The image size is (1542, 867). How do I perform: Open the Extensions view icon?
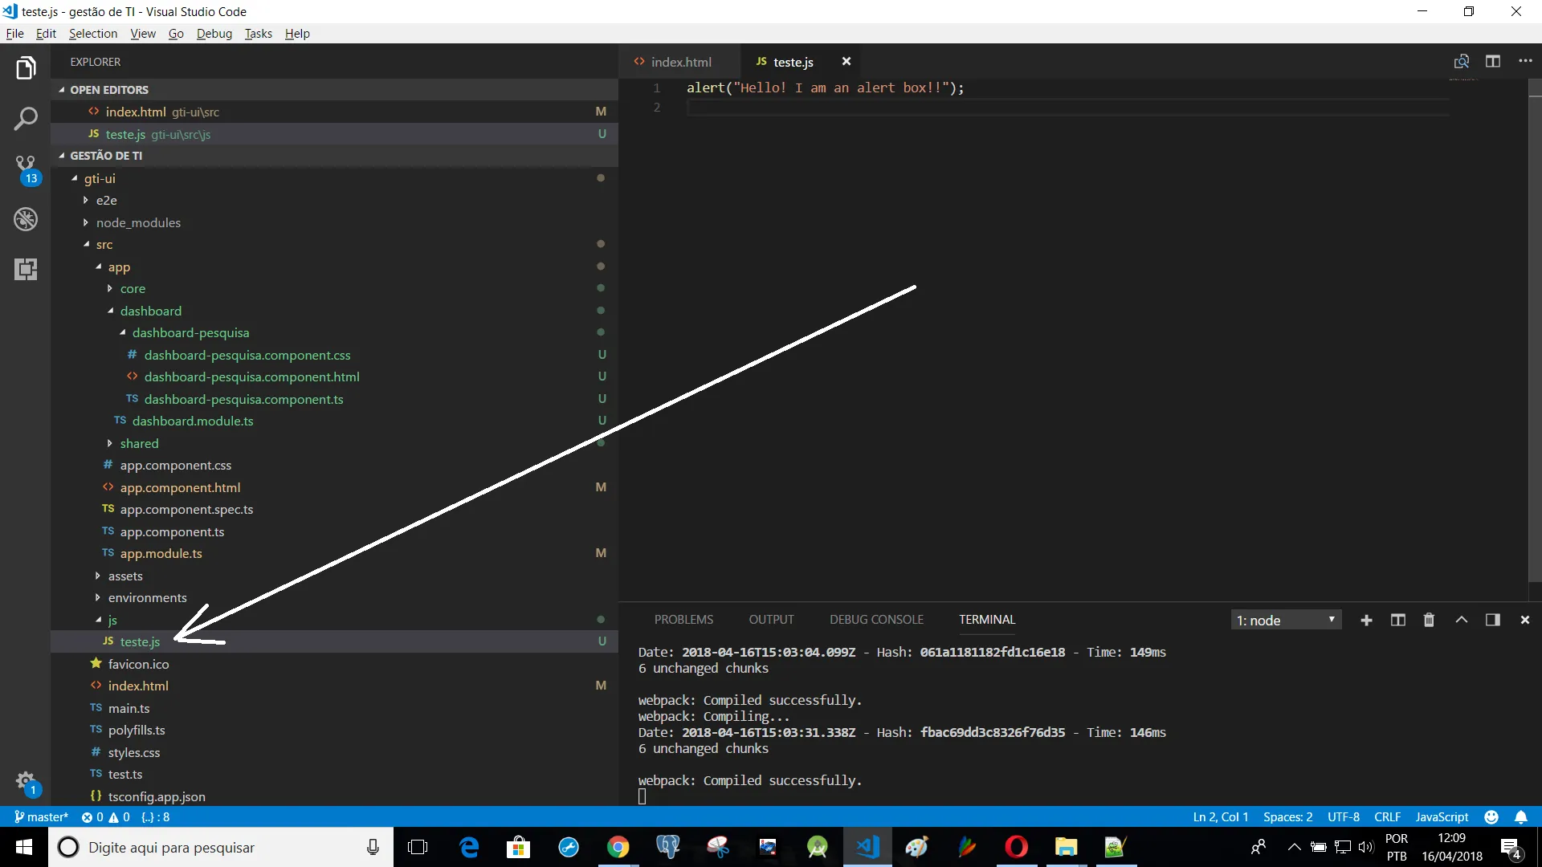click(26, 269)
